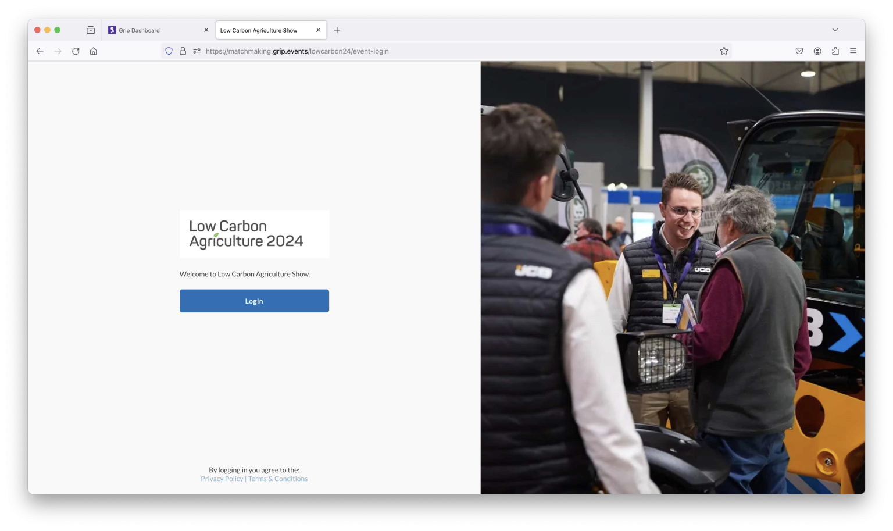Open the extensions puzzle-piece icon
The width and height of the screenshot is (893, 531).
pyautogui.click(x=835, y=51)
